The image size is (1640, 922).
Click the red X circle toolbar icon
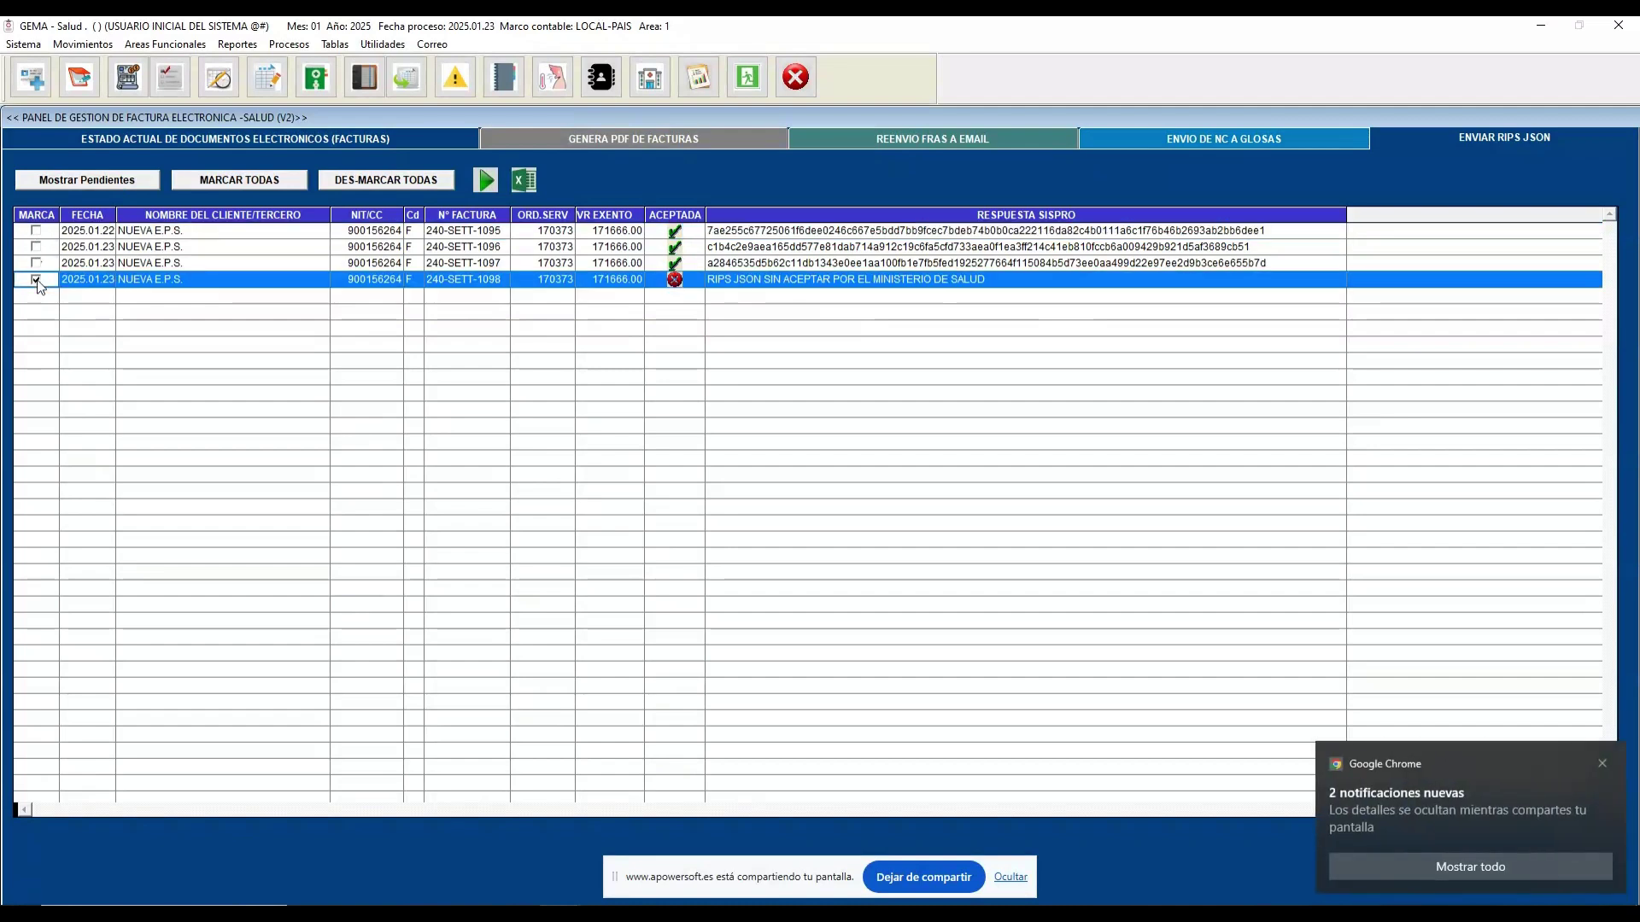pyautogui.click(x=796, y=78)
